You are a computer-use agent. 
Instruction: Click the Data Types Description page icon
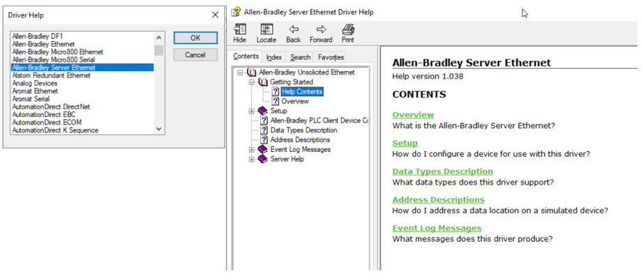[264, 130]
